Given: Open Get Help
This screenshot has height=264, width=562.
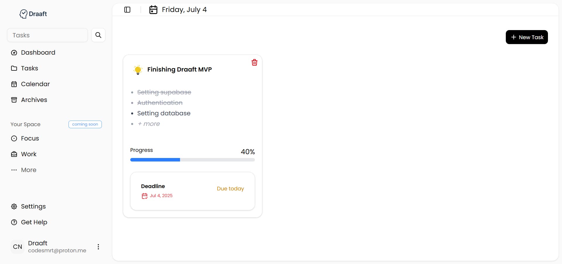Looking at the screenshot, I should coord(34,222).
